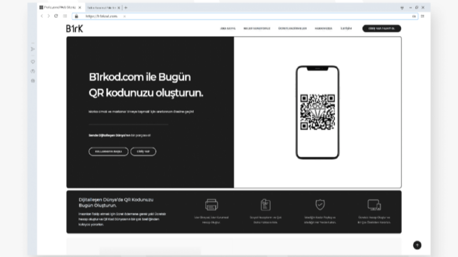Open the NELER SUNUYORUZ menu item

point(257,29)
